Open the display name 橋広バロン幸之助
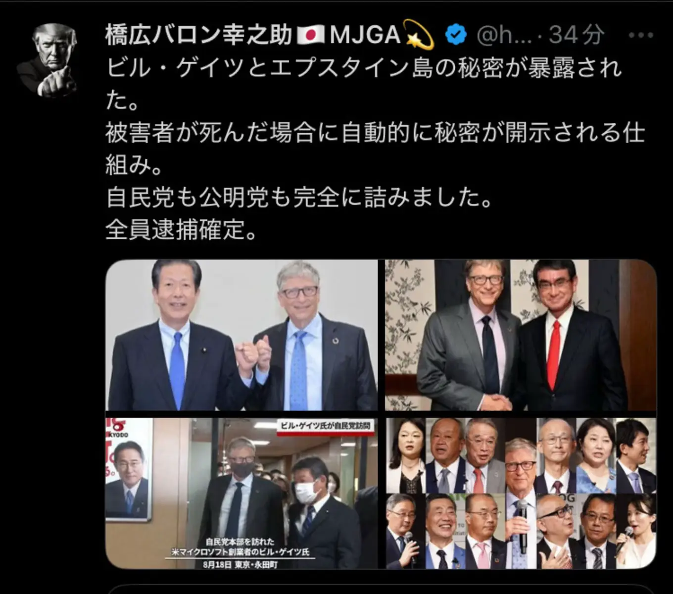673x594 pixels. click(199, 35)
